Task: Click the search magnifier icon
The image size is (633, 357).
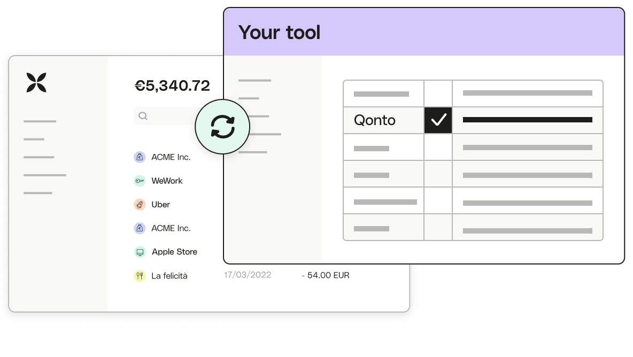Action: point(143,116)
